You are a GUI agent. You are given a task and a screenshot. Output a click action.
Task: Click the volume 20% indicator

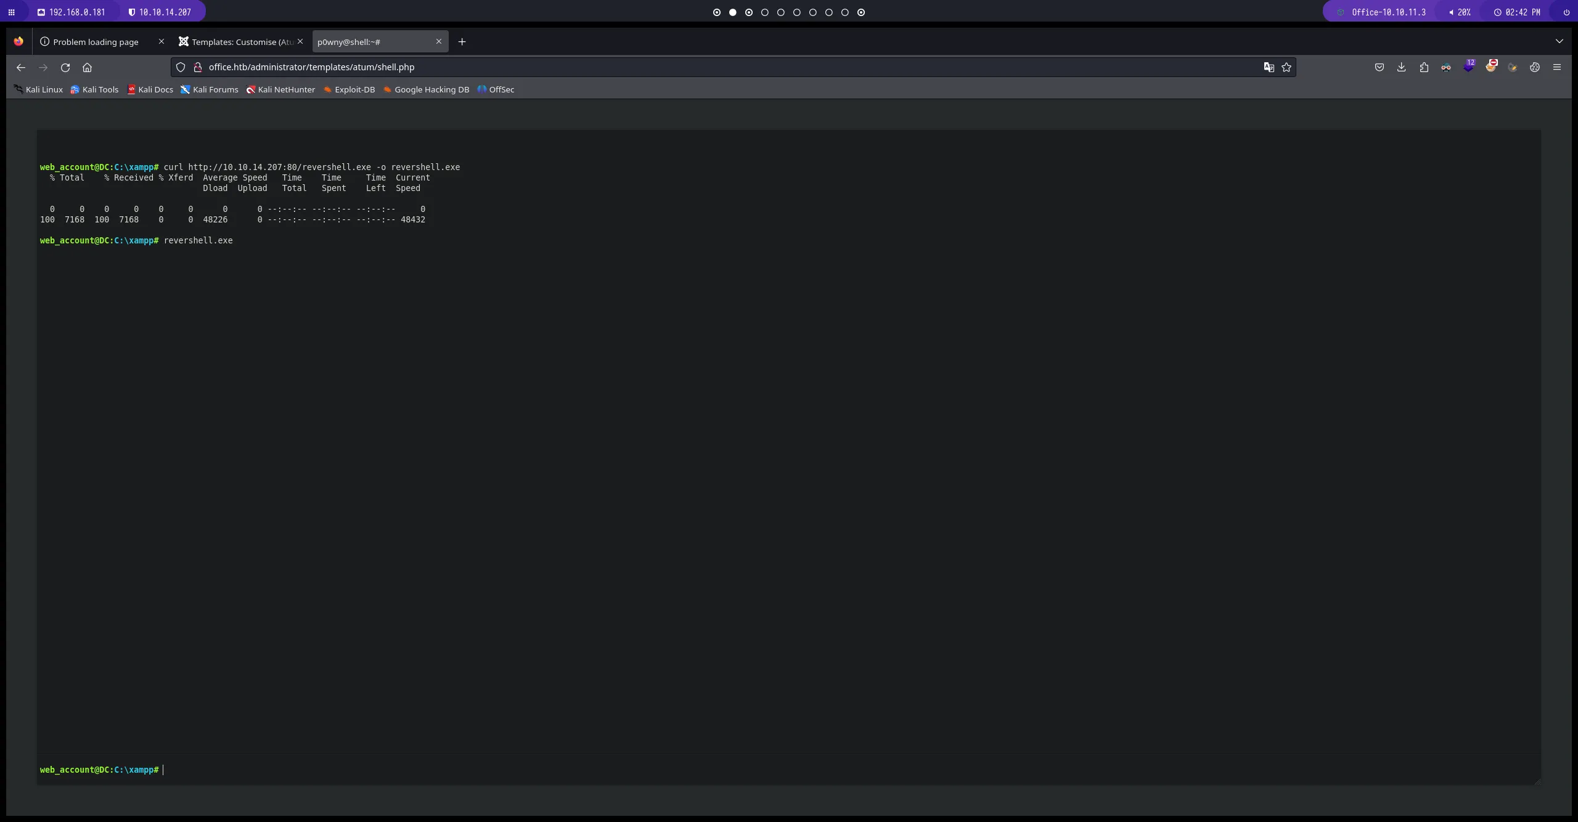coord(1460,12)
